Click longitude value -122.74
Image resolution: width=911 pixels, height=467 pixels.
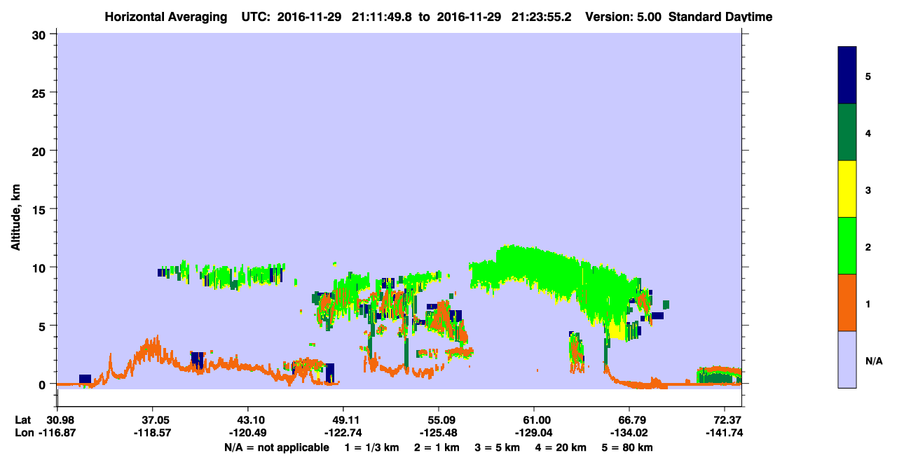[x=343, y=433]
